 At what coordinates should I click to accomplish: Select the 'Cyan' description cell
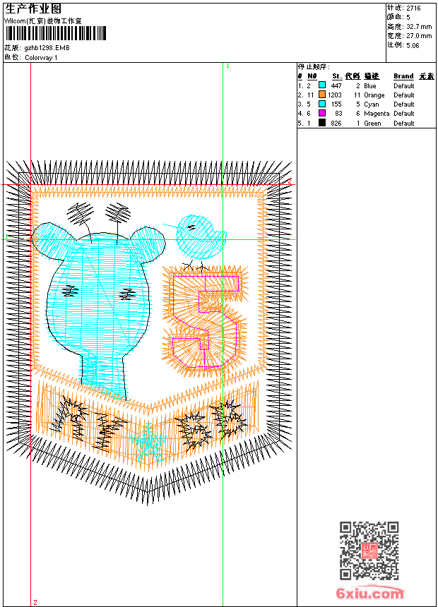[372, 104]
